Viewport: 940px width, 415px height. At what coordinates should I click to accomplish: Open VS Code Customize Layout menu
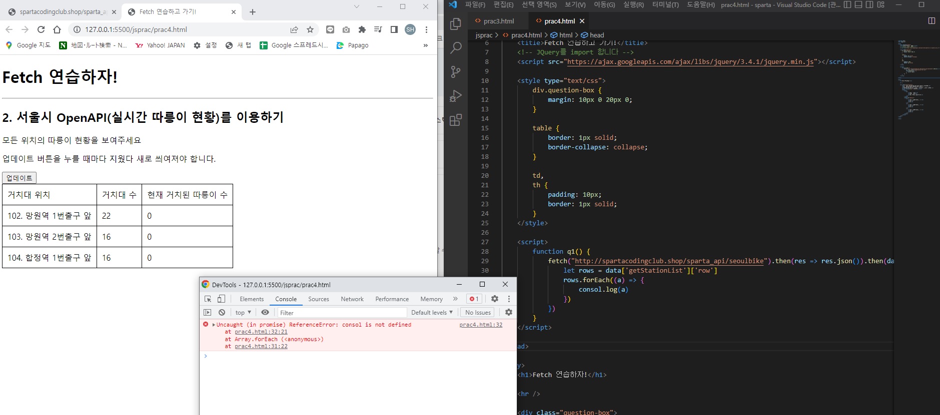(880, 4)
